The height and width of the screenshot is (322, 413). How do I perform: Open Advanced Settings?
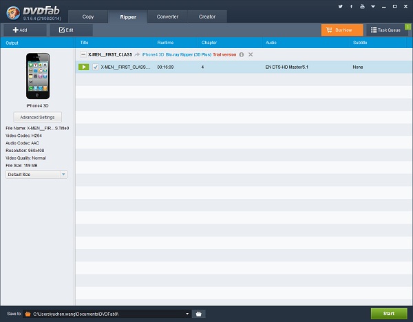pyautogui.click(x=37, y=117)
